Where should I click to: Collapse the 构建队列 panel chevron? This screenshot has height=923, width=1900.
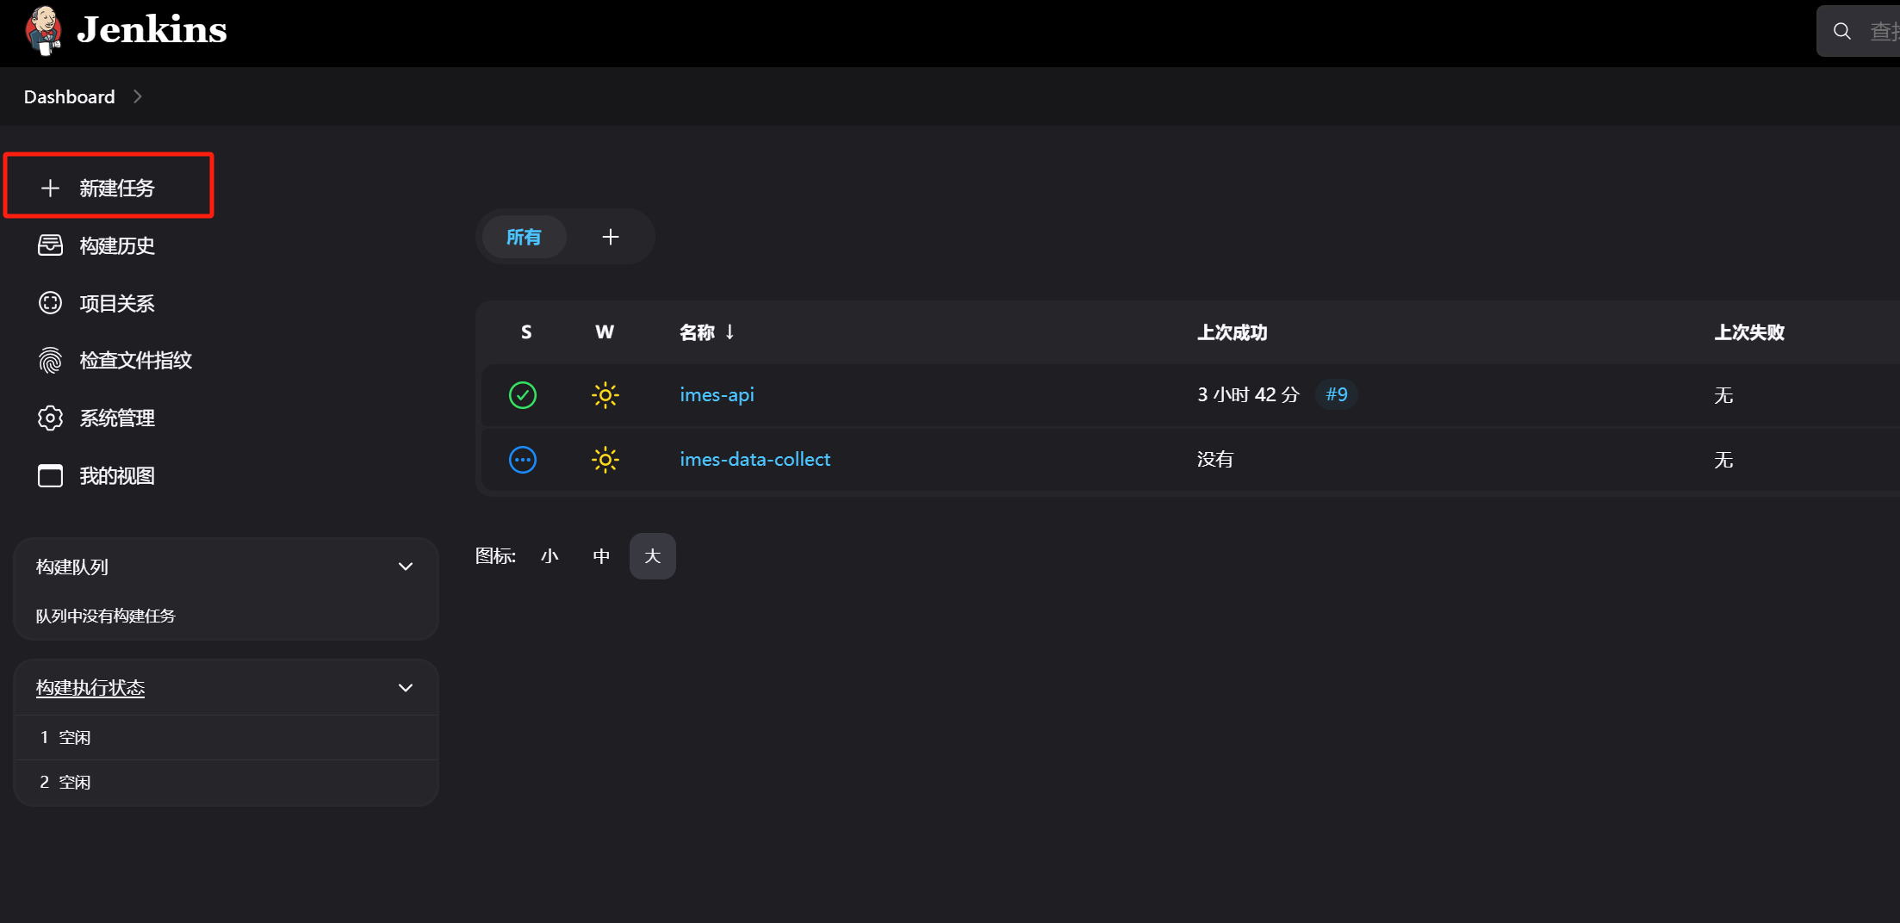pos(406,567)
